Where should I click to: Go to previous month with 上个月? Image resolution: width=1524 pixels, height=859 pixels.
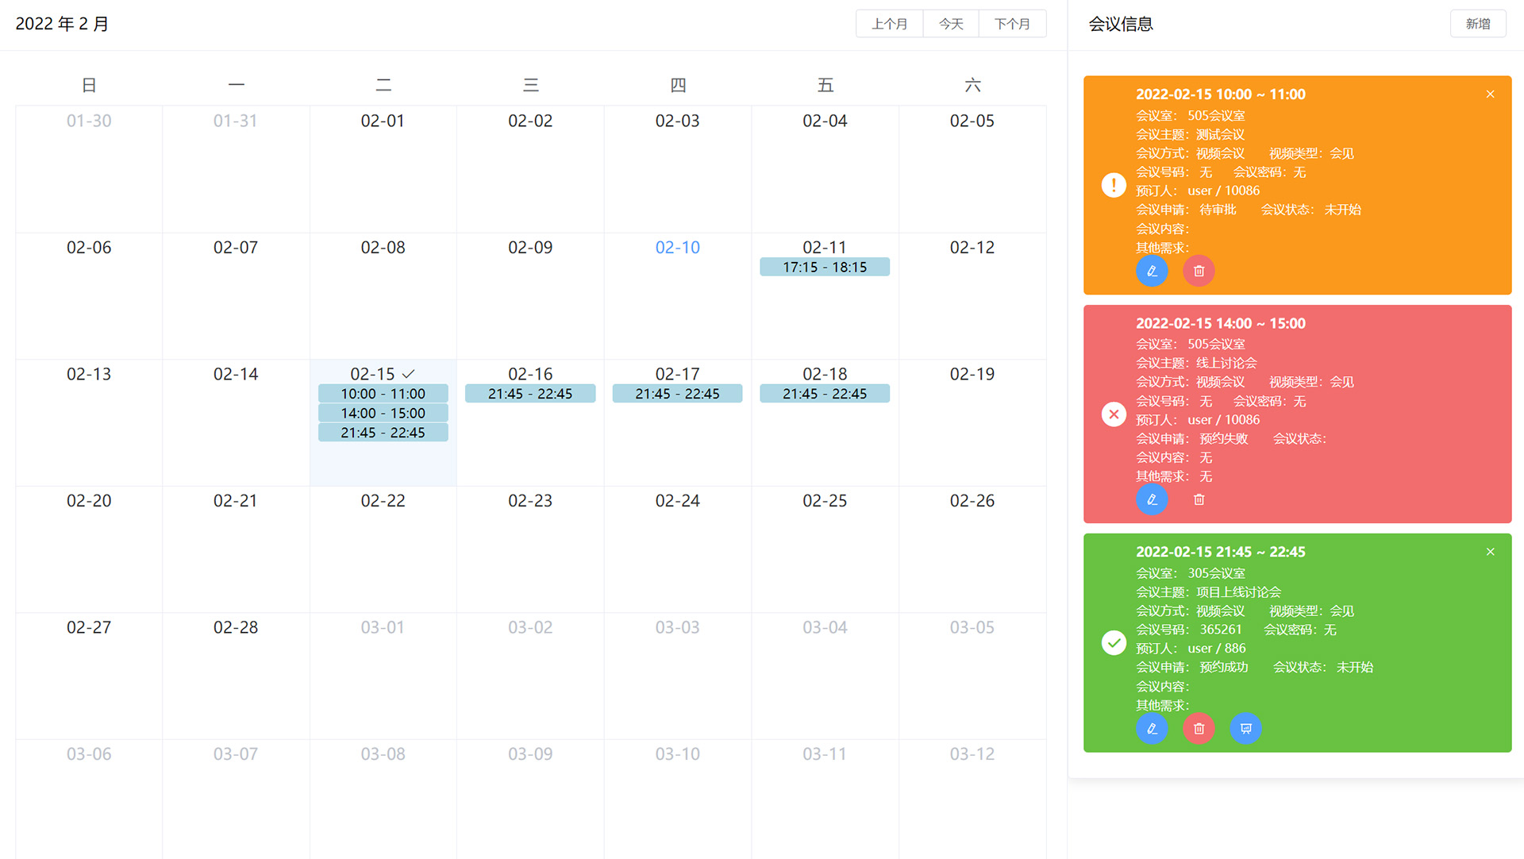[889, 24]
